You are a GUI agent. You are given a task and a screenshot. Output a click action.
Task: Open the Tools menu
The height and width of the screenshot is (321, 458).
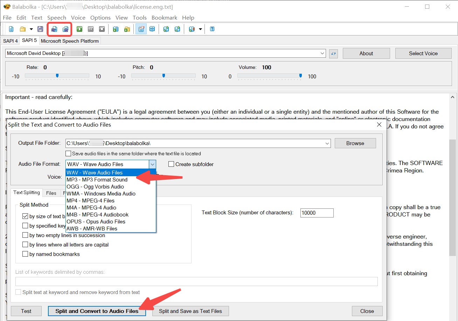coord(140,17)
